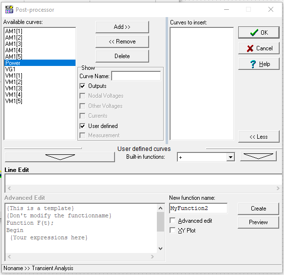Click the << Remove button

point(122,42)
